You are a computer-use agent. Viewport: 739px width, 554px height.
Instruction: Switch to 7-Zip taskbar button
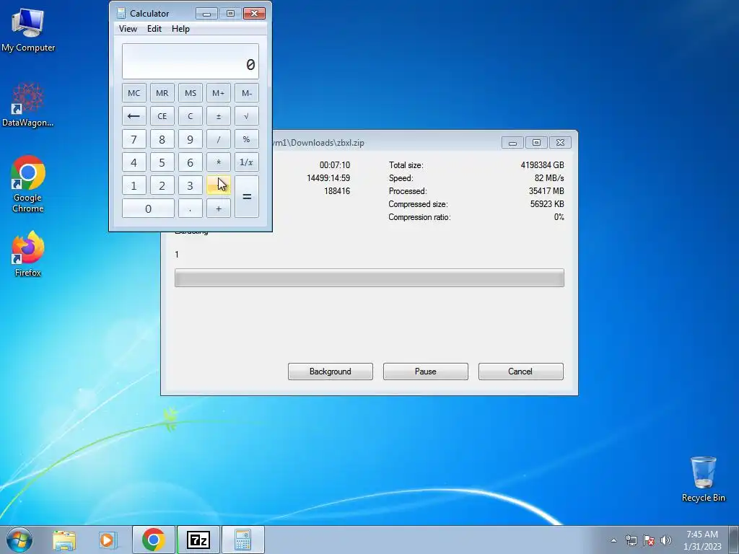(x=198, y=540)
